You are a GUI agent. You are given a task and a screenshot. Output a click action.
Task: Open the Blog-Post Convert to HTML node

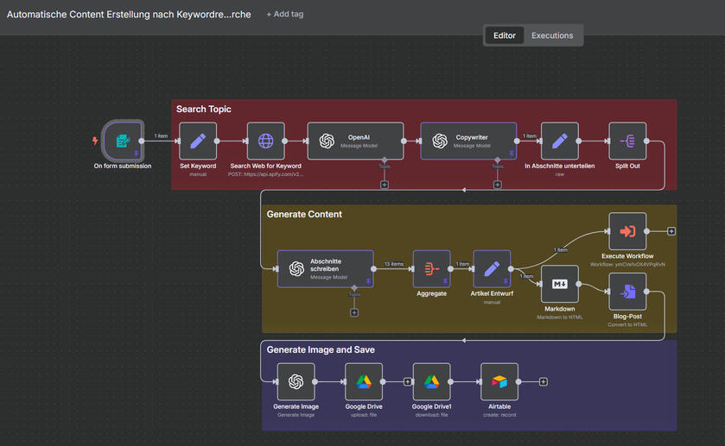click(627, 292)
